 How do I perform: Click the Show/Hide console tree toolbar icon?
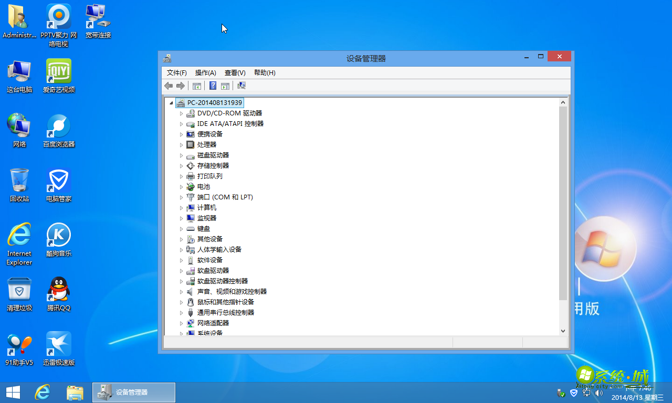pyautogui.click(x=197, y=86)
